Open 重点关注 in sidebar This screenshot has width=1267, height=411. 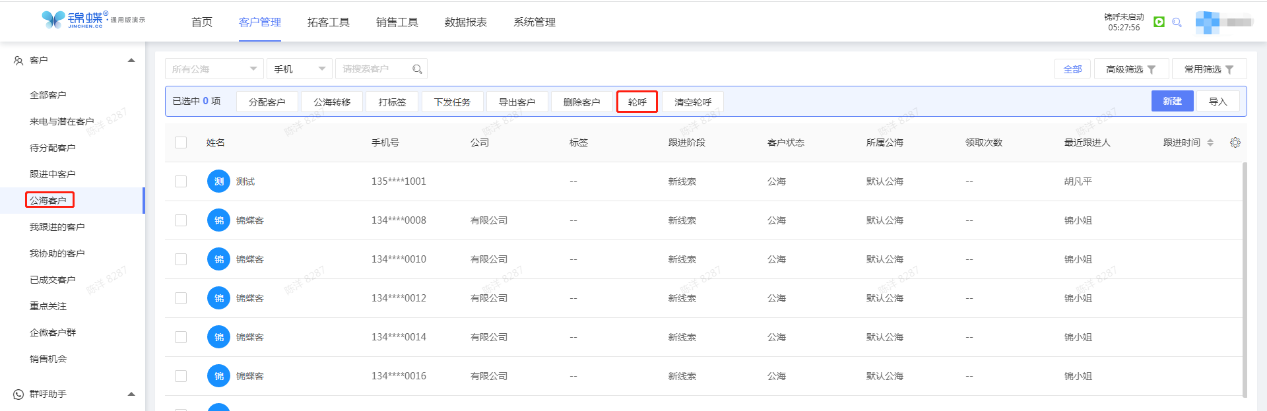click(48, 306)
